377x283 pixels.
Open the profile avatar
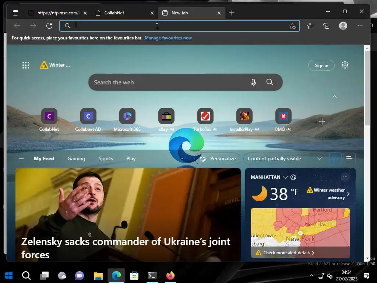[x=343, y=26]
